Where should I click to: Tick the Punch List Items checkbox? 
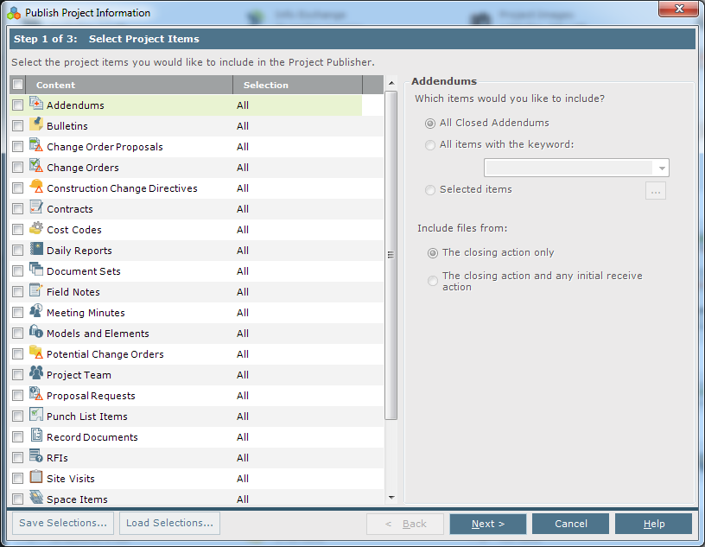click(x=17, y=417)
